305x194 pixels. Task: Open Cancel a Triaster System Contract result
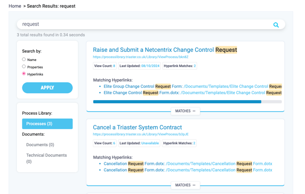(x=137, y=128)
